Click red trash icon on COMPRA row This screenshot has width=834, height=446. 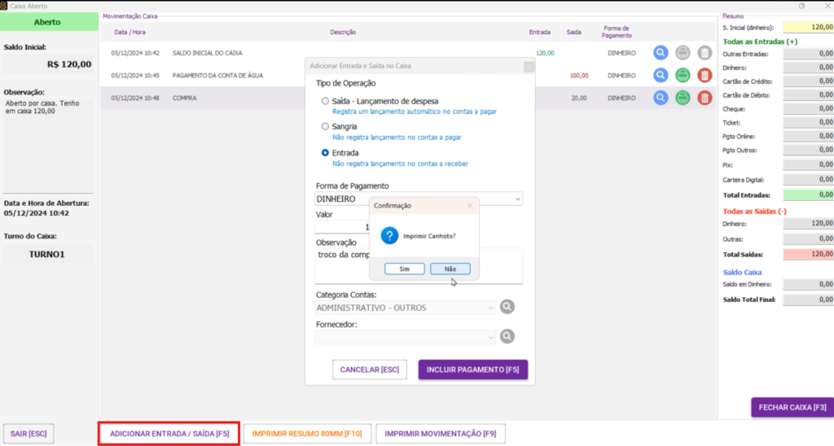click(705, 98)
